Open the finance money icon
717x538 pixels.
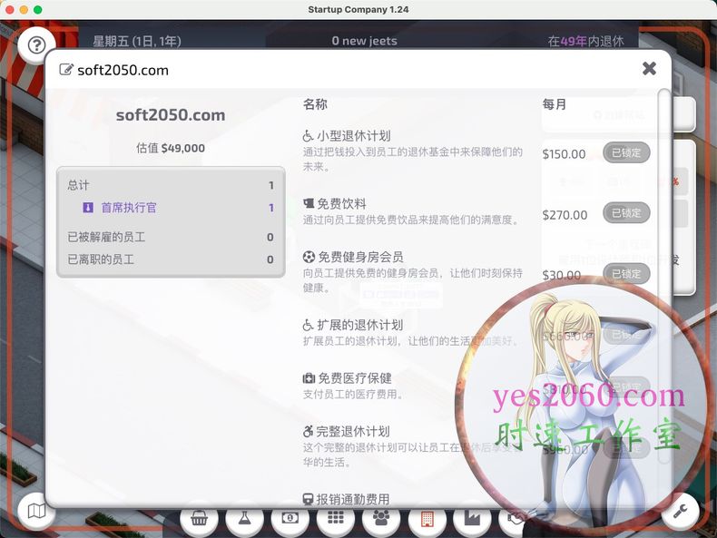click(290, 518)
